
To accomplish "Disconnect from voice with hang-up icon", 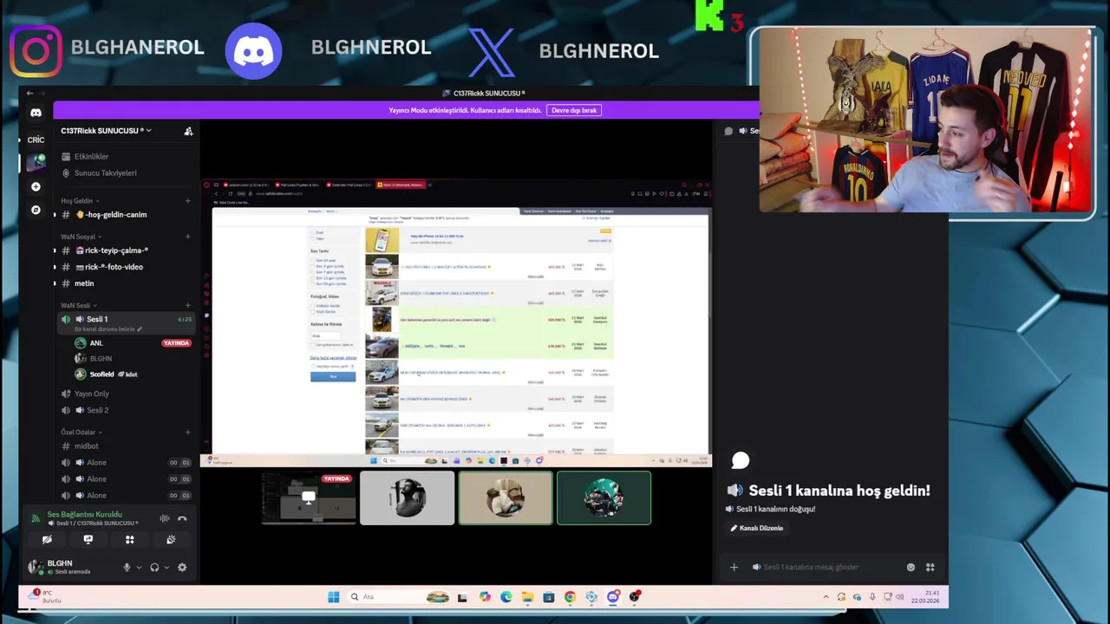I will (x=182, y=519).
